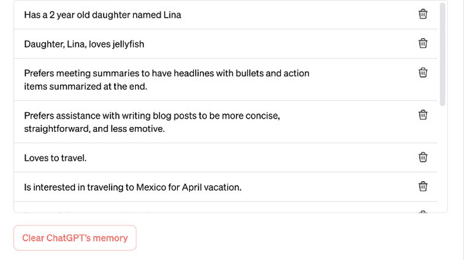The image size is (464, 260).
Task: Click the 'Daughter, Lina, loves jellyfish' text
Action: point(84,44)
